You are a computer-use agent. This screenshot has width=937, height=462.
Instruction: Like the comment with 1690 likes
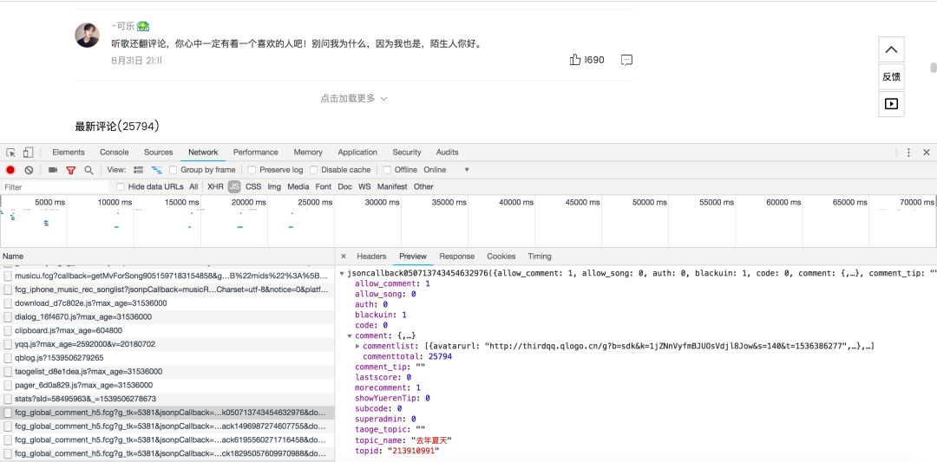point(575,60)
